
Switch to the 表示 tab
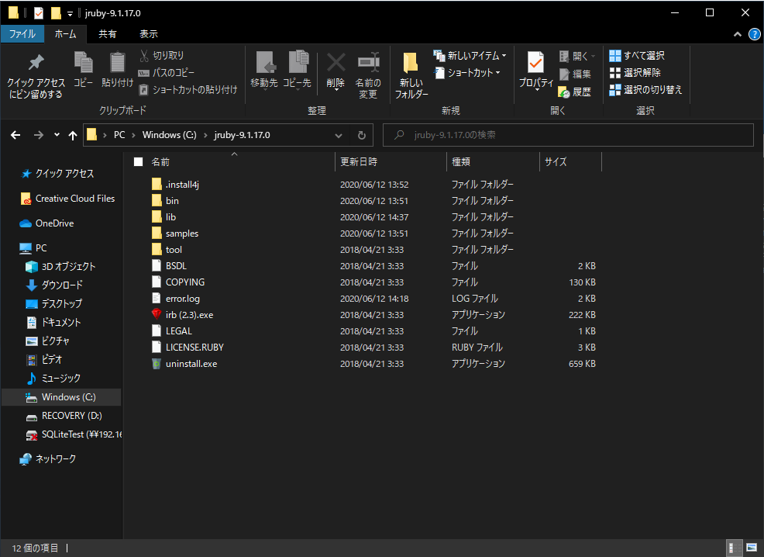[x=149, y=33]
